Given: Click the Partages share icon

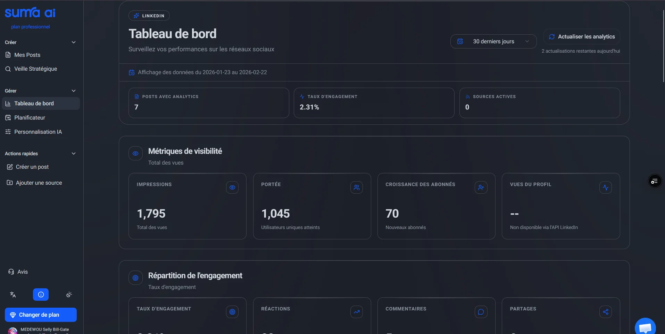Looking at the screenshot, I should point(605,312).
